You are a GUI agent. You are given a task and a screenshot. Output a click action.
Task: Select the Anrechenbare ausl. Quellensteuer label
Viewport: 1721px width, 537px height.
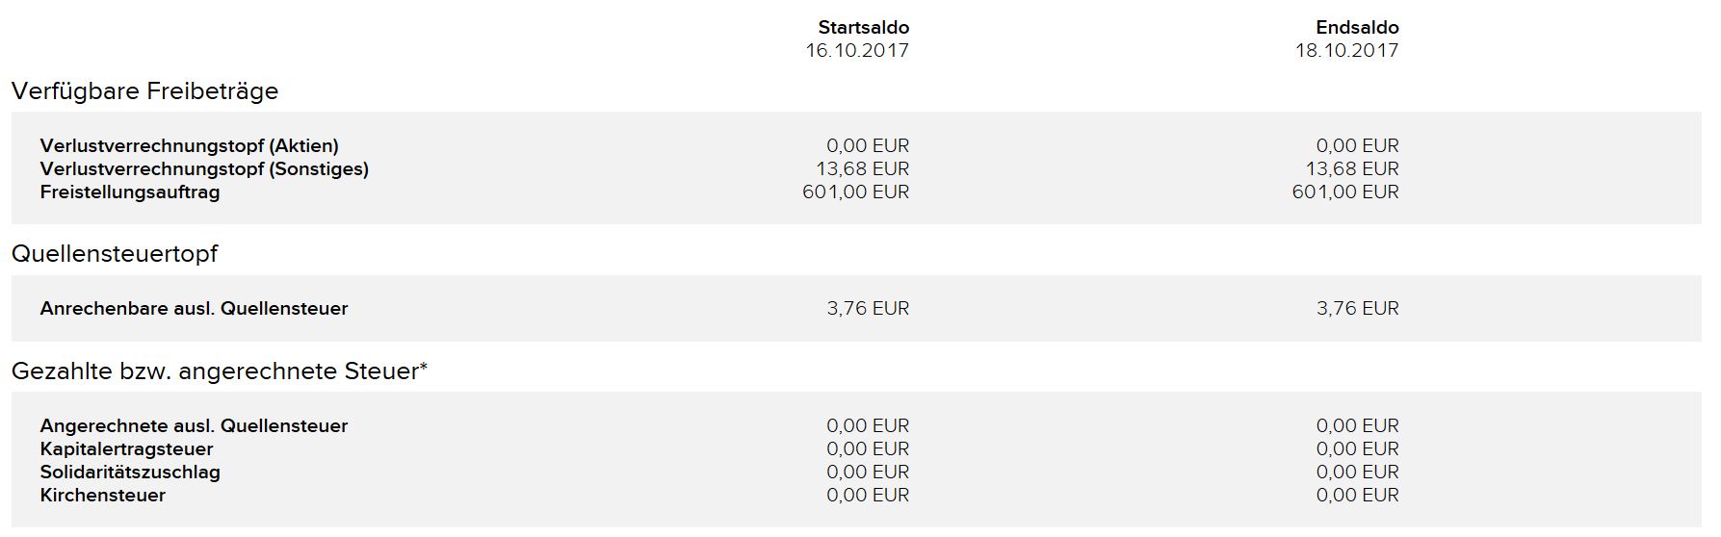pos(194,309)
